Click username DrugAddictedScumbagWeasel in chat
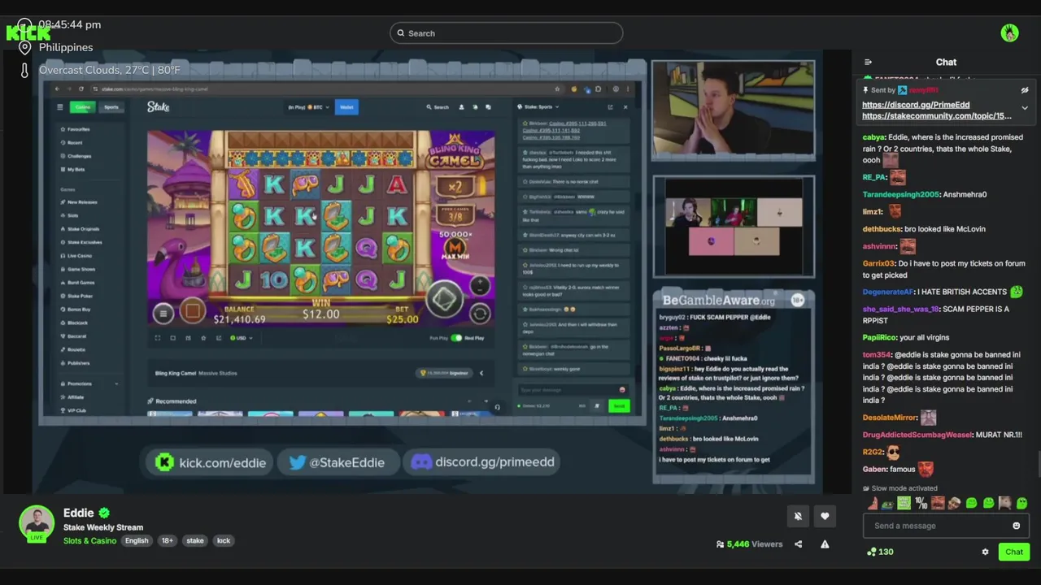Viewport: 1041px width, 585px height. pos(917,435)
